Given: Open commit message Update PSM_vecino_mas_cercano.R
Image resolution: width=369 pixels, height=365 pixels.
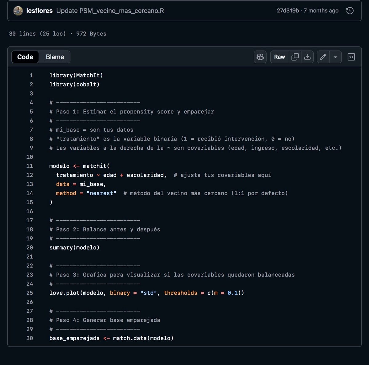Looking at the screenshot, I should [x=110, y=10].
